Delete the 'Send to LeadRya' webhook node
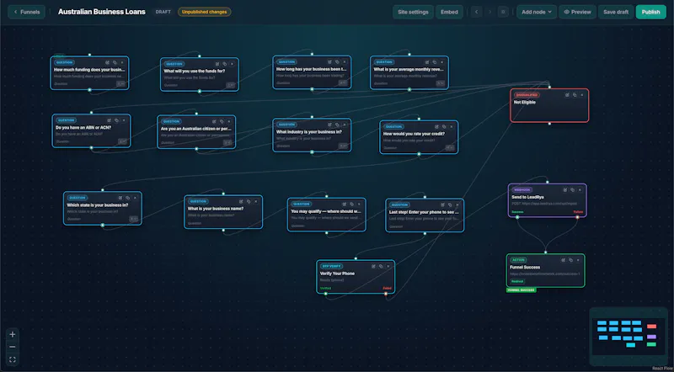 click(580, 190)
